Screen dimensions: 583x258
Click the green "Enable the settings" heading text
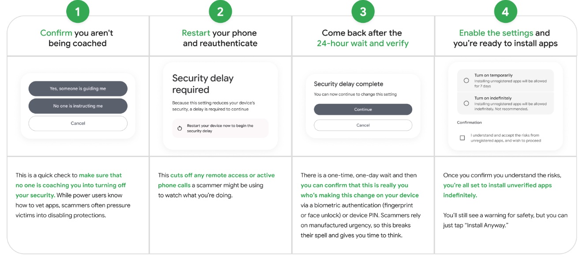click(496, 33)
